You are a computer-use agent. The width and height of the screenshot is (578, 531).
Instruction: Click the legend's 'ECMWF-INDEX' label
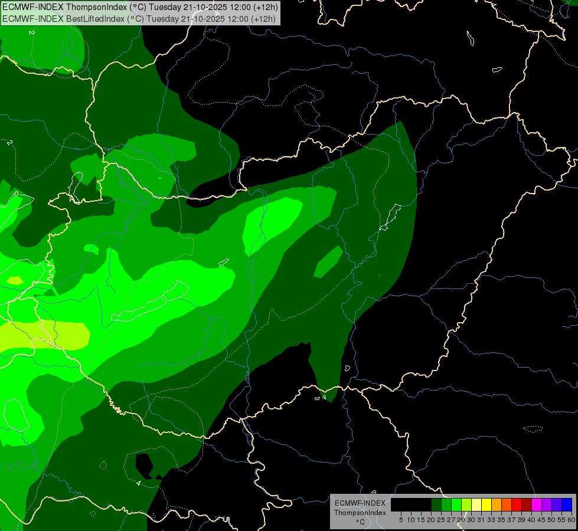pyautogui.click(x=360, y=503)
